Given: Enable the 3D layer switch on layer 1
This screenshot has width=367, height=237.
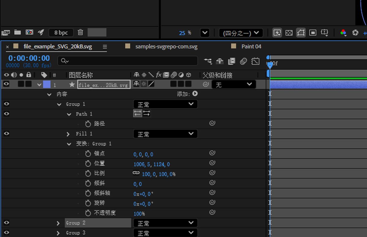Looking at the screenshot, I should 188,84.
